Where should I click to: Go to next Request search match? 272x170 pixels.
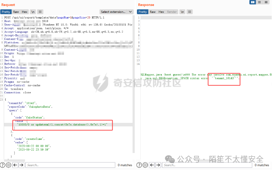(21, 165)
